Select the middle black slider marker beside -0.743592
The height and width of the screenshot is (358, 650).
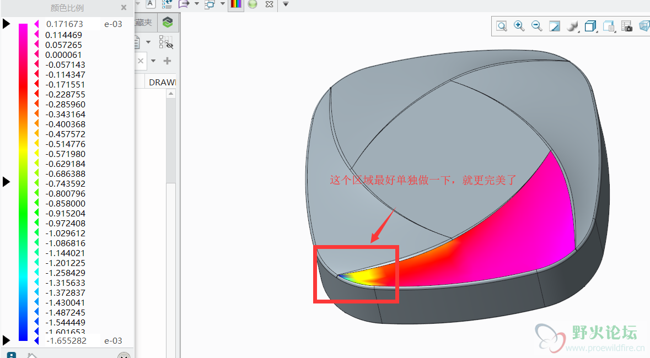6,182
